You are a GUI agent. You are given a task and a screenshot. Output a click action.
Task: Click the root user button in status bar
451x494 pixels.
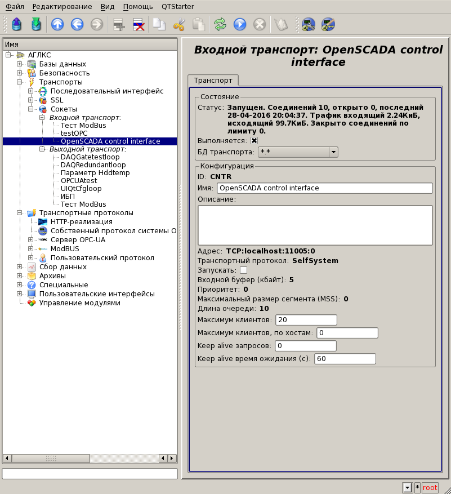(430, 488)
